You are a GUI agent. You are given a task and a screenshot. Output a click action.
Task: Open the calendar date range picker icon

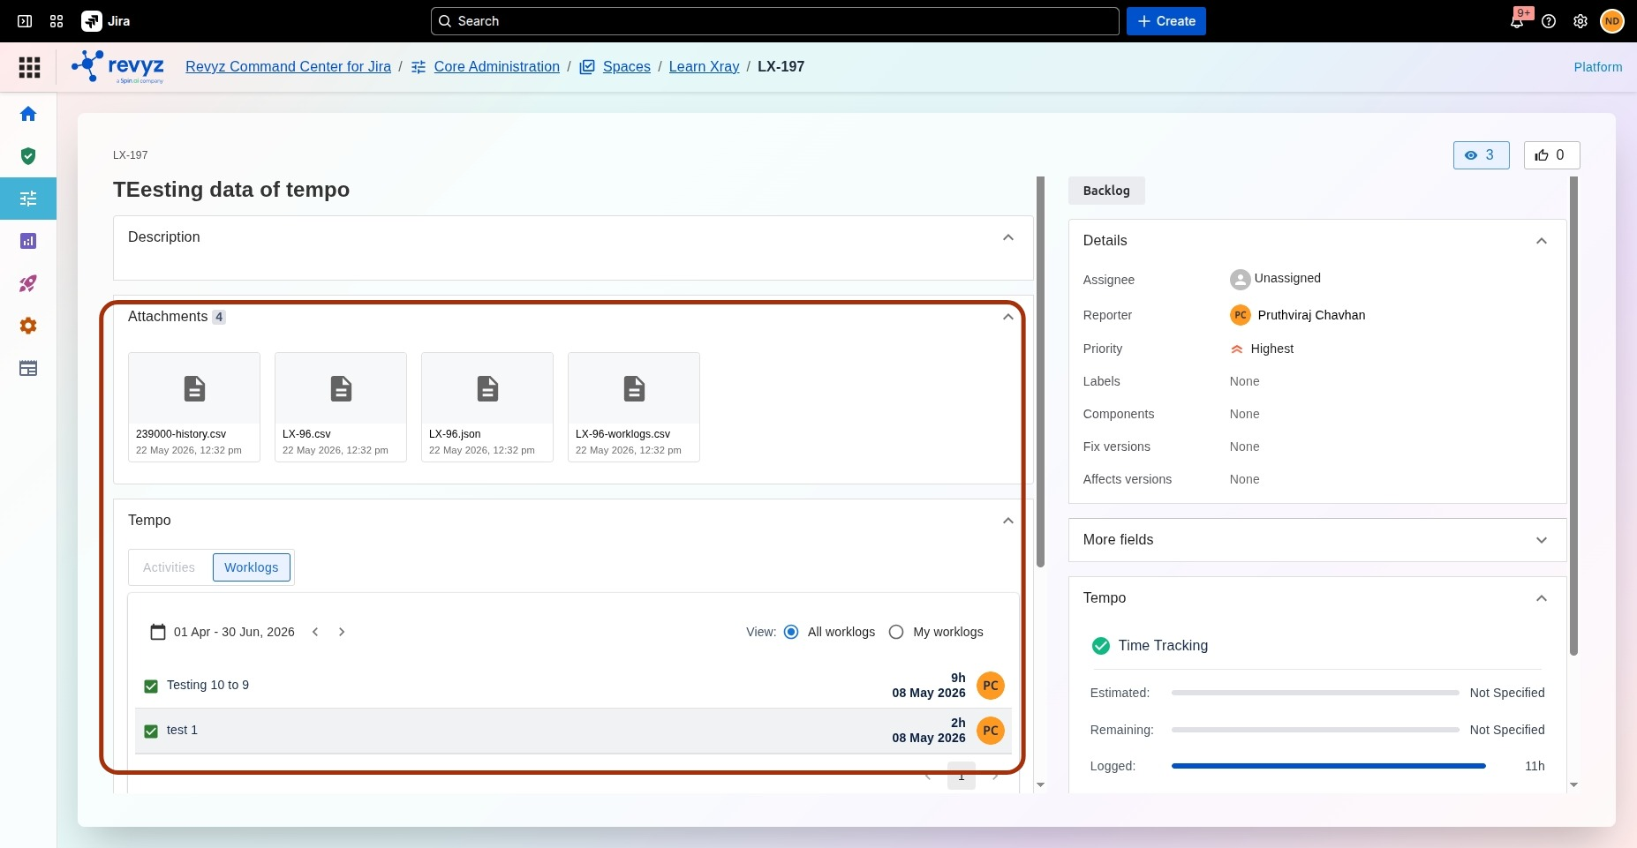pos(158,632)
